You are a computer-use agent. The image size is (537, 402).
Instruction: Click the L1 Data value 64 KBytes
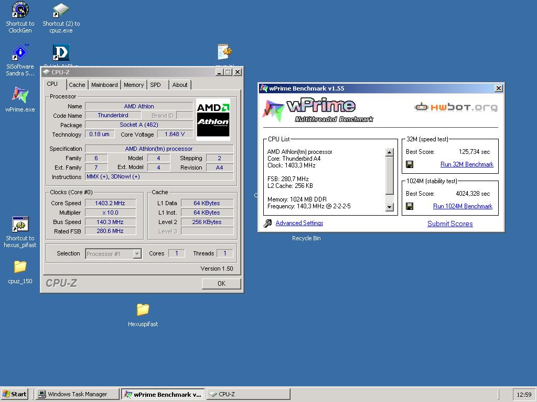[x=207, y=203]
